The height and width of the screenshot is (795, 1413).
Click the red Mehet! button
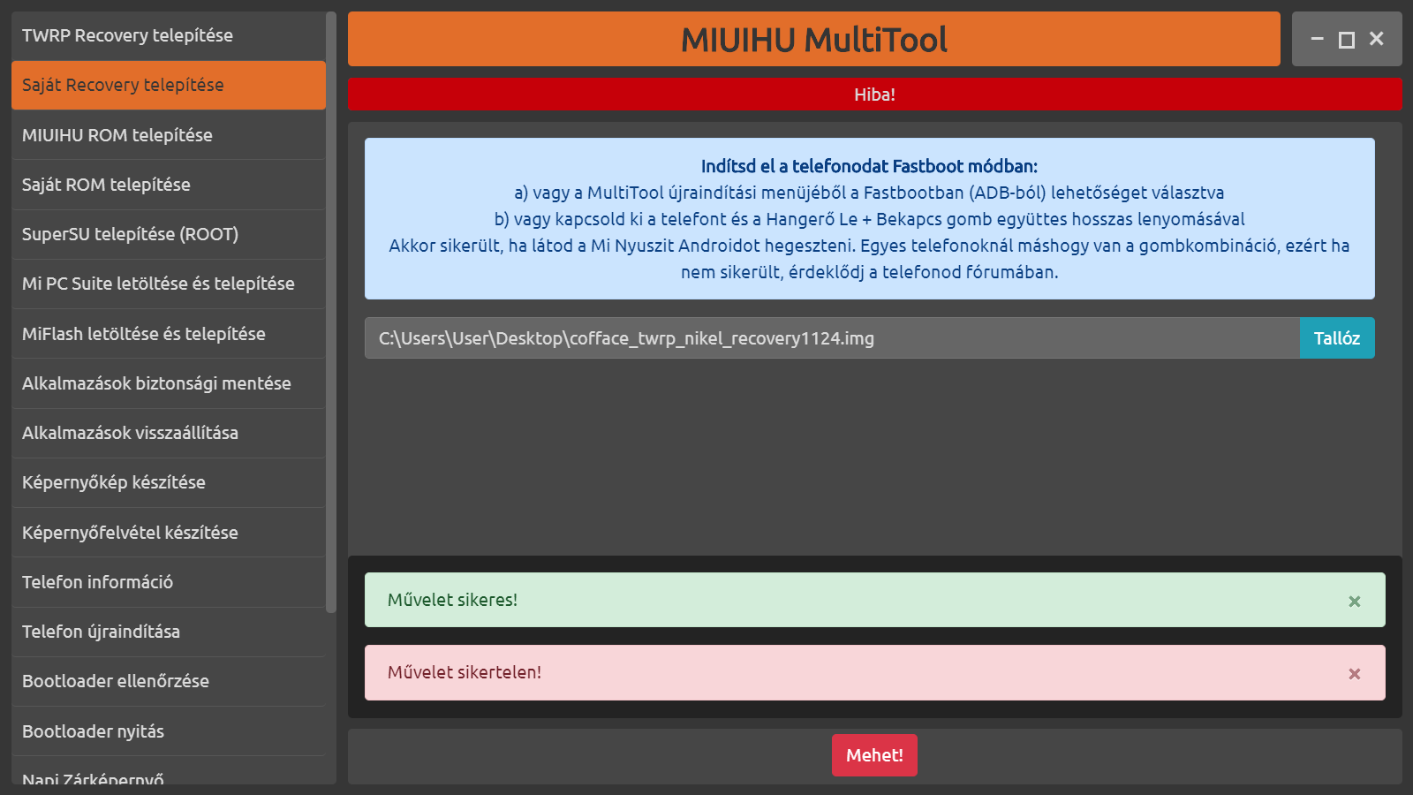874,755
